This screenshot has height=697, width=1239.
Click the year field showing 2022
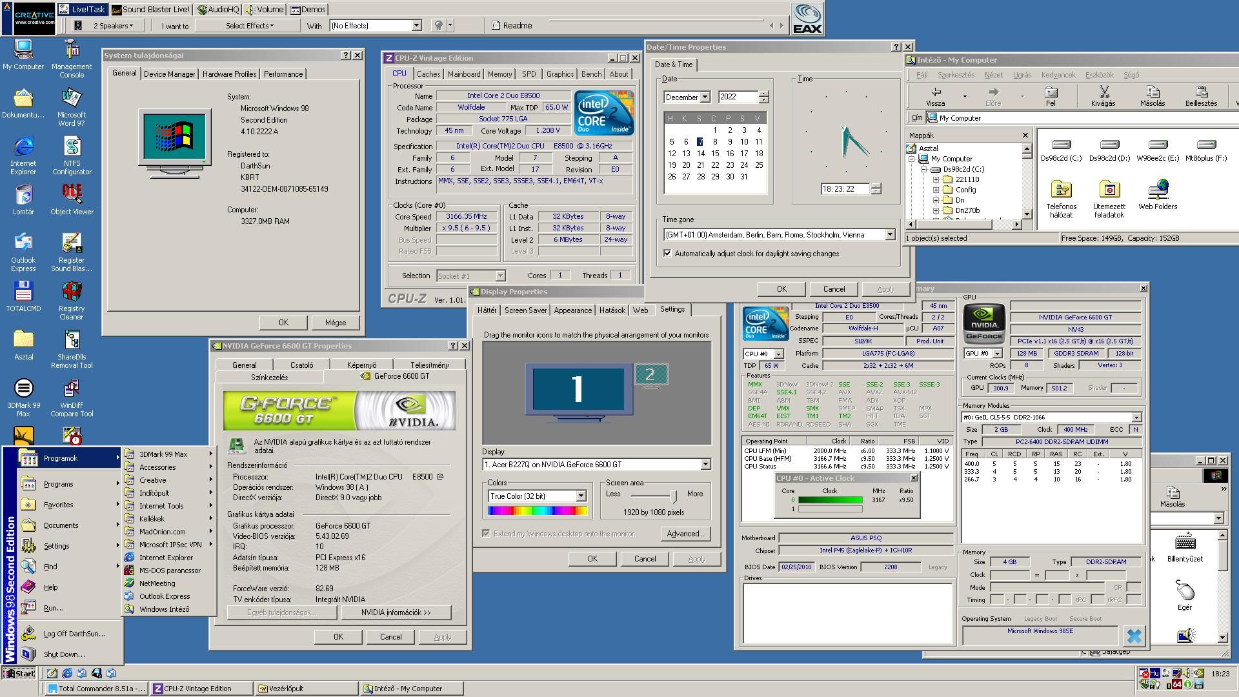[x=738, y=97]
